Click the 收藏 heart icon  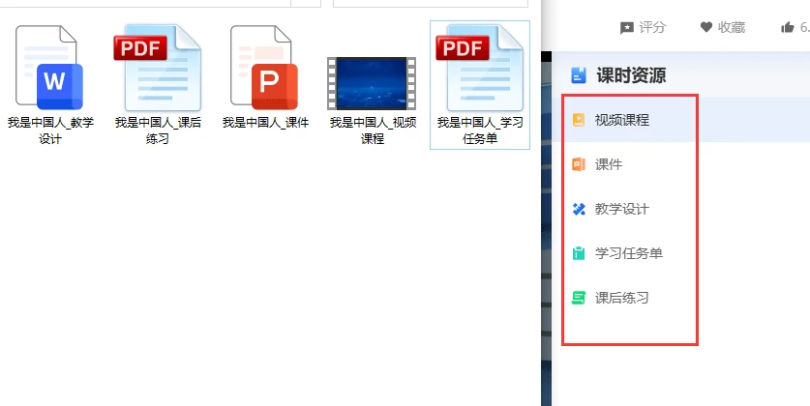(x=706, y=27)
